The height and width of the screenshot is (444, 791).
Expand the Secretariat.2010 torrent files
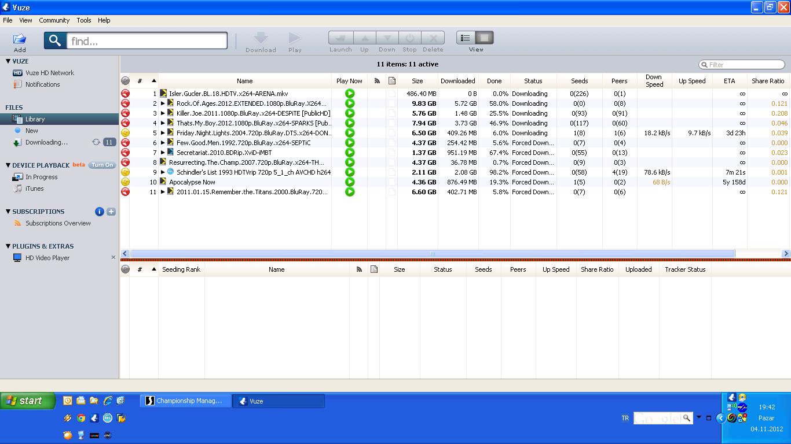pyautogui.click(x=163, y=153)
